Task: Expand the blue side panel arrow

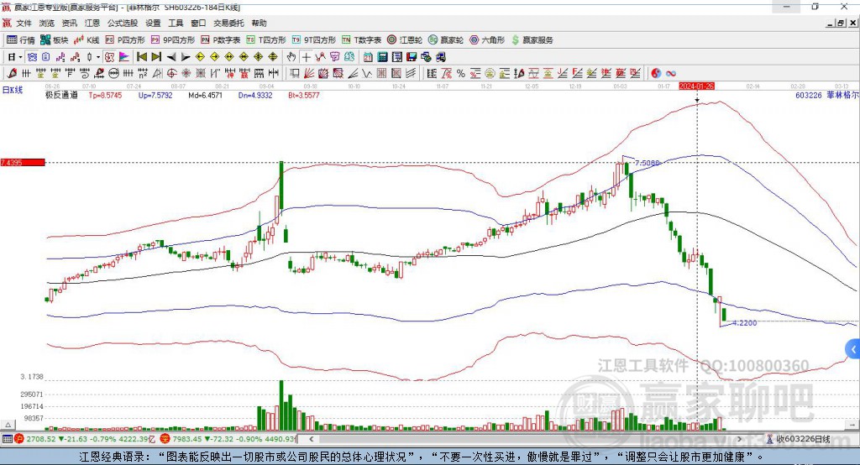Action: [853, 349]
